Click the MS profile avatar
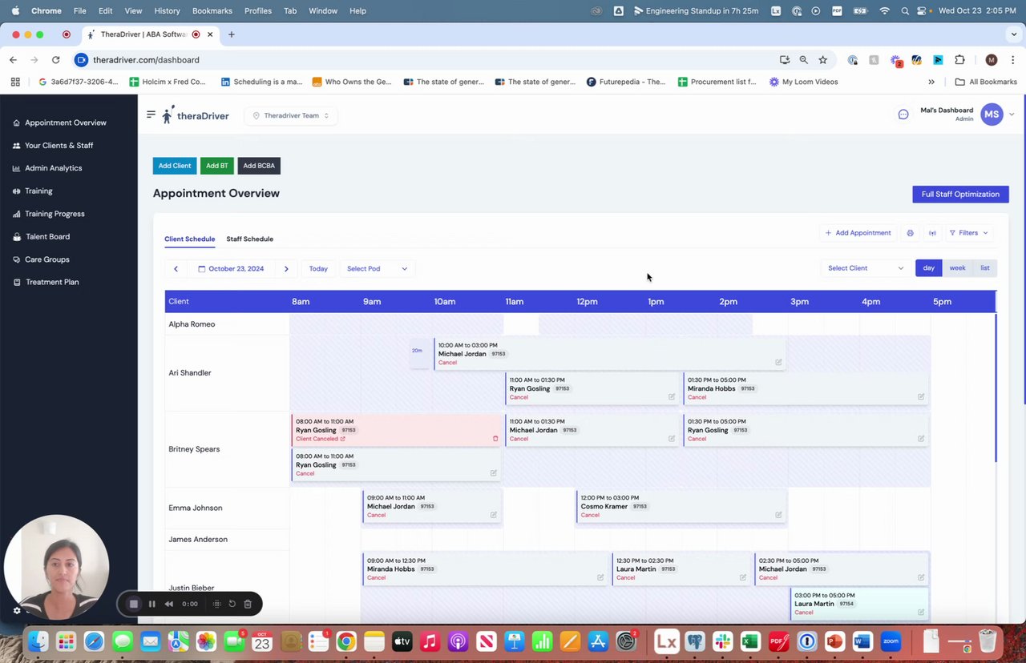The height and width of the screenshot is (663, 1026). click(992, 115)
